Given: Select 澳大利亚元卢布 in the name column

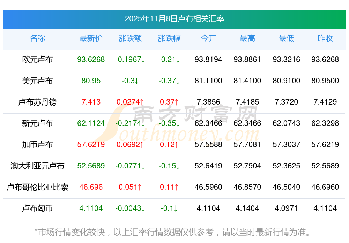Looking at the screenshot, I should click(37, 166).
